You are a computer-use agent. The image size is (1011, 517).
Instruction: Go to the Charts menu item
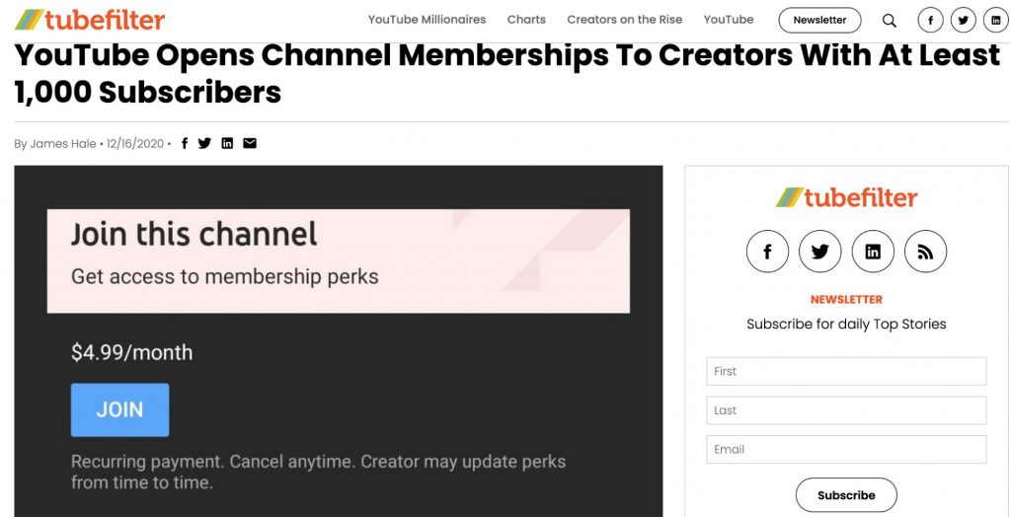pyautogui.click(x=526, y=20)
